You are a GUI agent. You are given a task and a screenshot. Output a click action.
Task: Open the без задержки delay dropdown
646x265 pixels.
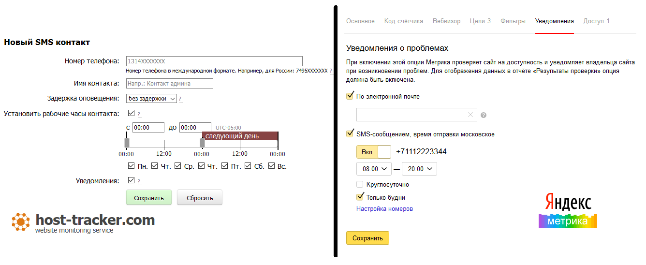tap(151, 99)
